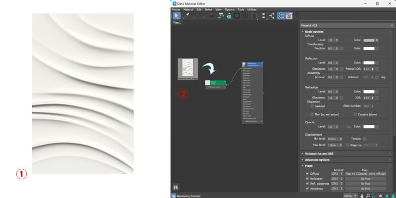Click Zoom Extents Selected icon
Screen dimensions: 396x198
point(387,196)
